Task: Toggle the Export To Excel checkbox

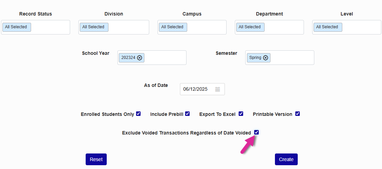Action: click(241, 114)
